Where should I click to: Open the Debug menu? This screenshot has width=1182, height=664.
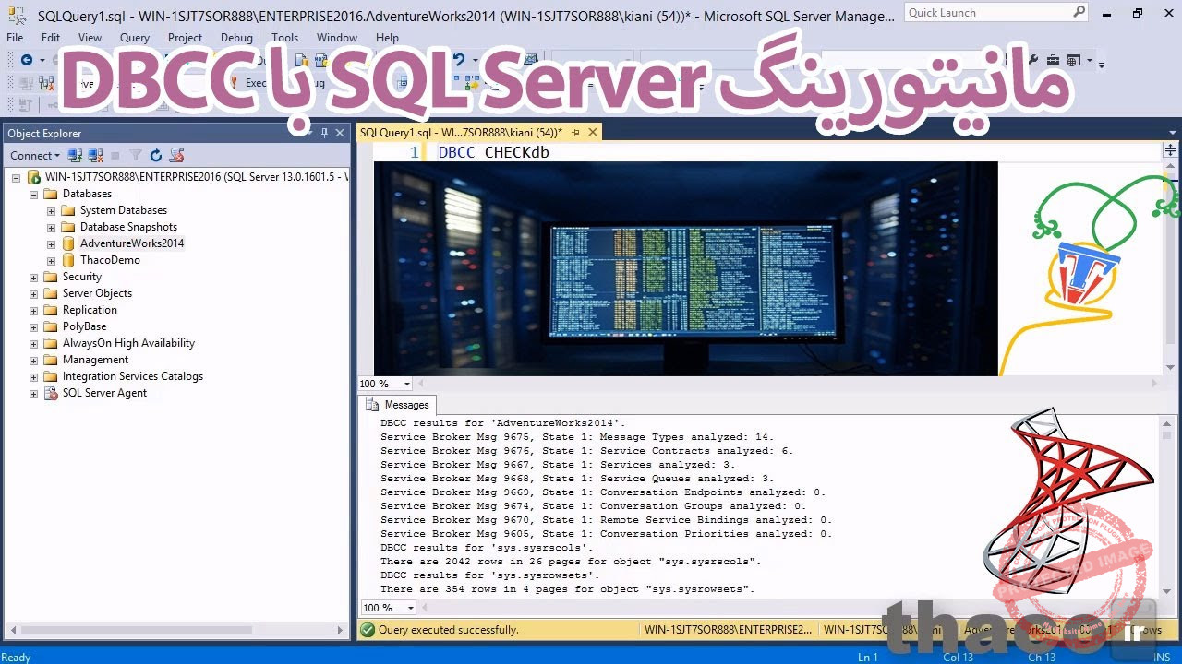[236, 38]
